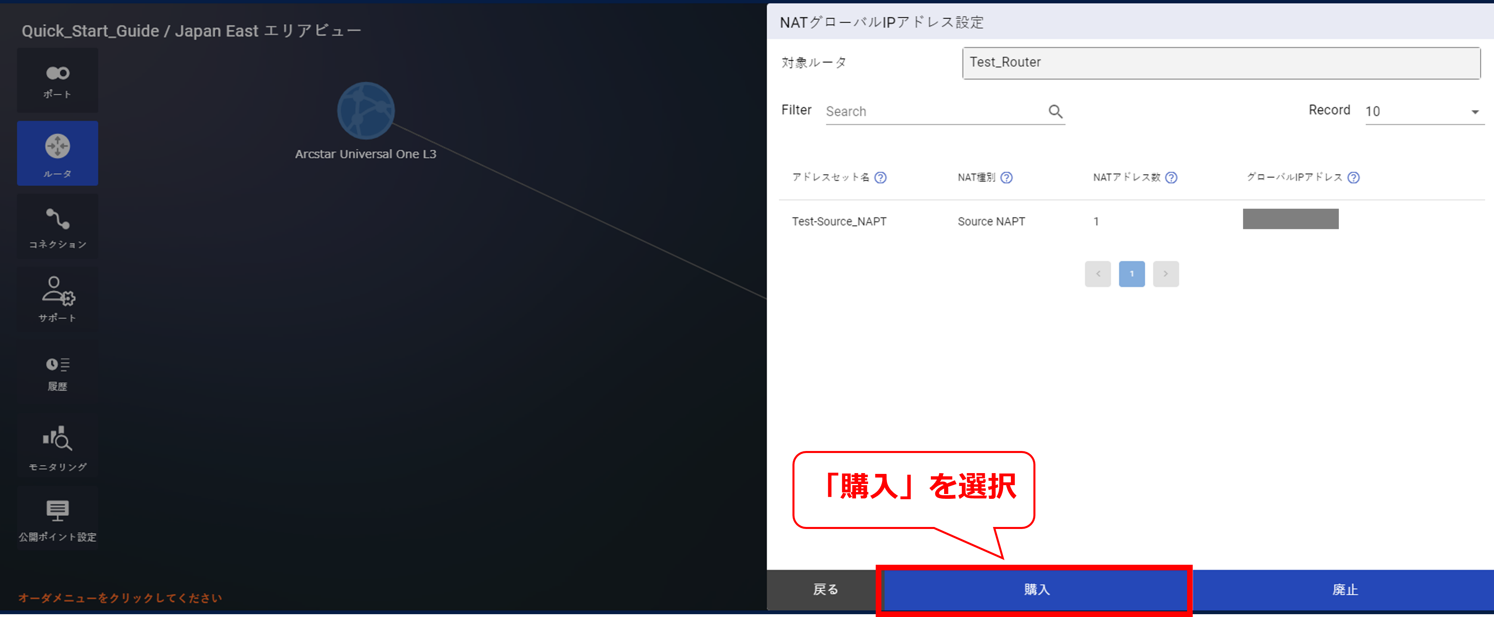This screenshot has height=617, width=1494.
Task: Click the Source NAPT cell
Action: [991, 221]
